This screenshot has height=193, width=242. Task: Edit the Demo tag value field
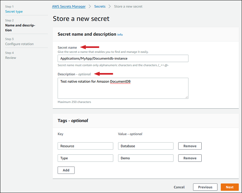click(146, 158)
